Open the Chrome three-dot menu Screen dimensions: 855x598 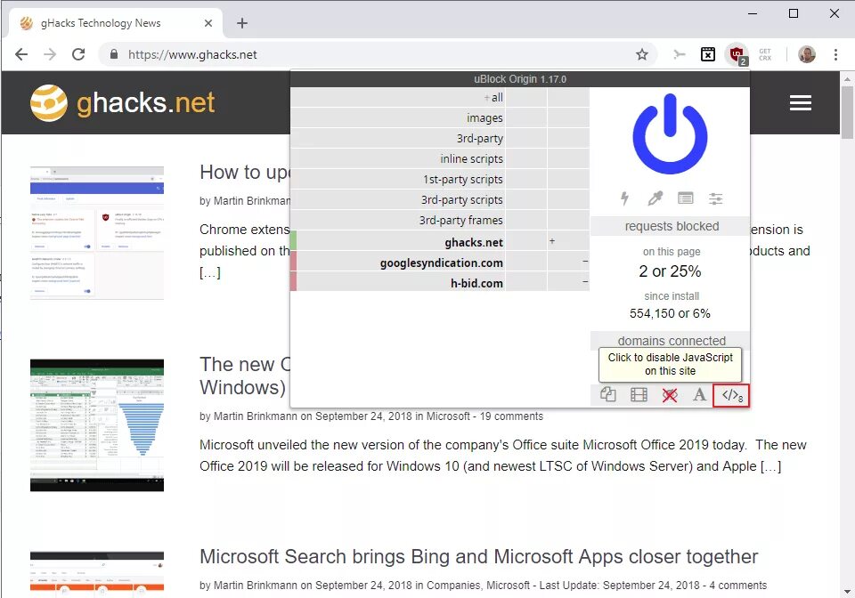pos(835,54)
